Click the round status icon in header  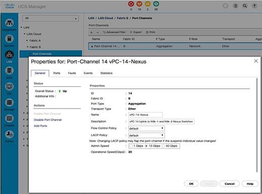tap(226, 6)
